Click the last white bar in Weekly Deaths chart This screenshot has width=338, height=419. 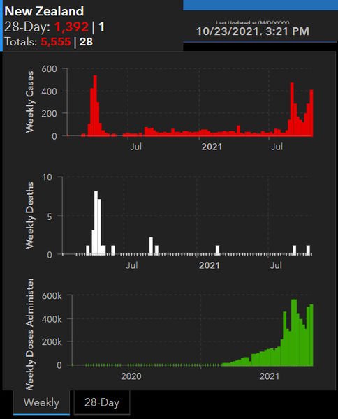(x=308, y=250)
